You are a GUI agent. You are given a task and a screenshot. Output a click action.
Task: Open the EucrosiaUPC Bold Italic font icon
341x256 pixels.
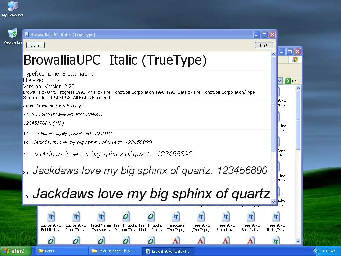tap(51, 221)
